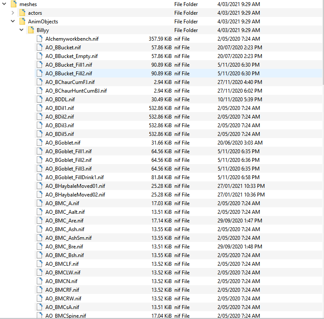Click the meshes folder icon
Image resolution: width=324 pixels, height=319 pixels.
pyautogui.click(x=14, y=4)
